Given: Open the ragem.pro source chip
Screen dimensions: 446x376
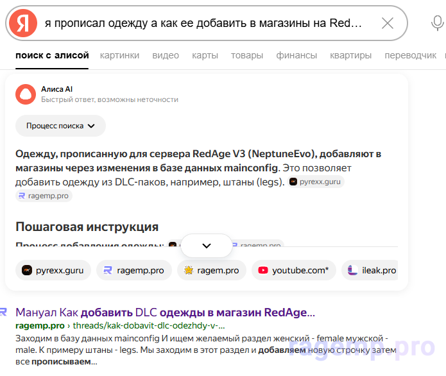Looking at the screenshot, I should 211,270.
